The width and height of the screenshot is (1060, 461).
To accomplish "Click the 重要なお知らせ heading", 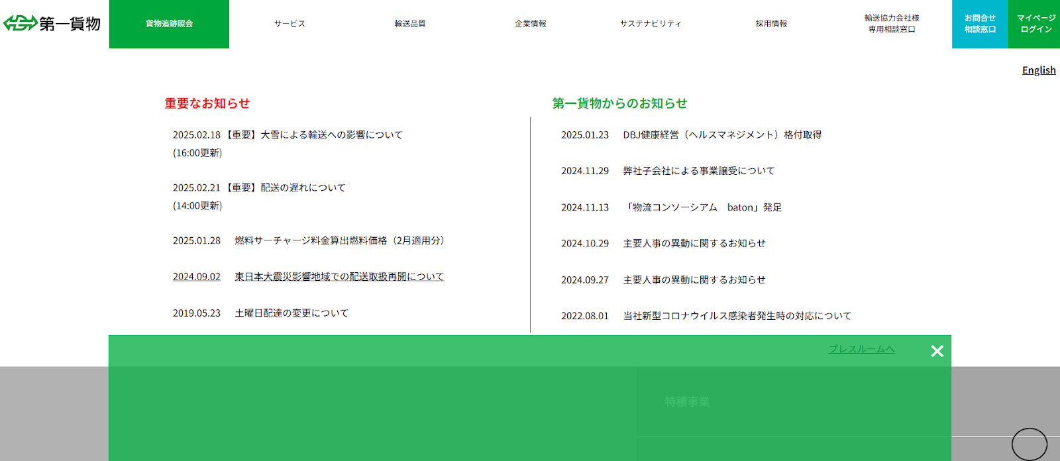I will coord(207,103).
